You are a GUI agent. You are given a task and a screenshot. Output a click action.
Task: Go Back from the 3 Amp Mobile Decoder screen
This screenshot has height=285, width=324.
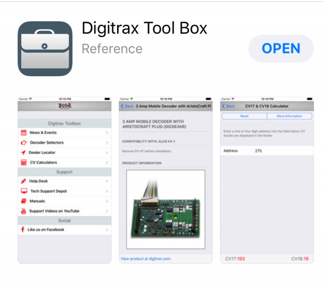coord(127,106)
